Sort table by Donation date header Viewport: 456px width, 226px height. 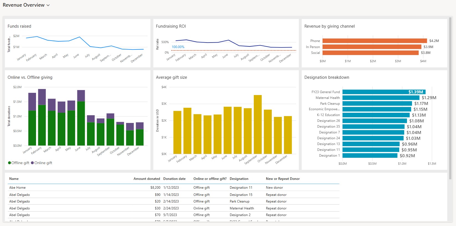pos(174,179)
